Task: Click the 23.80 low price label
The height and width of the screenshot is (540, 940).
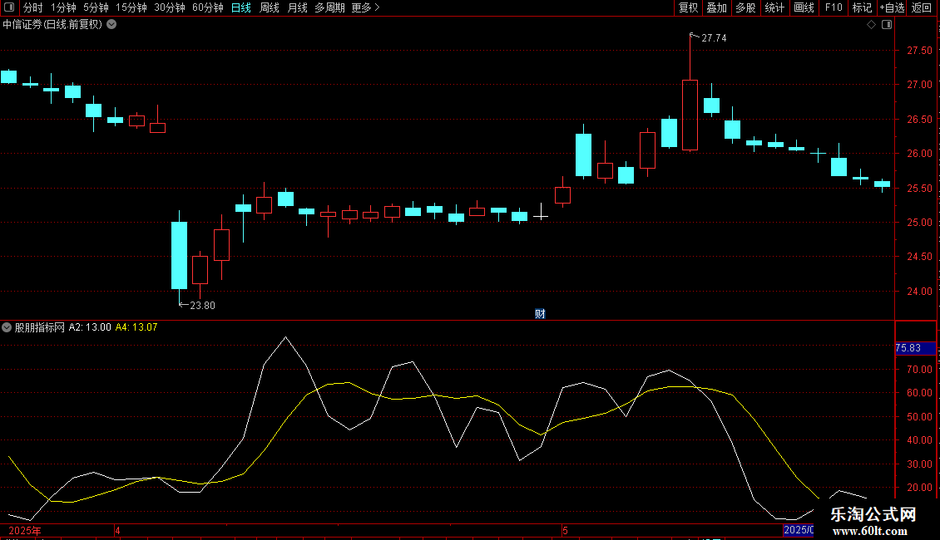Action: pyautogui.click(x=202, y=306)
